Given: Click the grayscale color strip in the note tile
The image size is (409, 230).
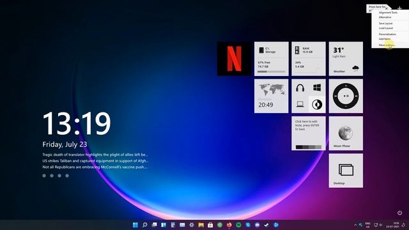Looking at the screenshot, I should pos(309,148).
